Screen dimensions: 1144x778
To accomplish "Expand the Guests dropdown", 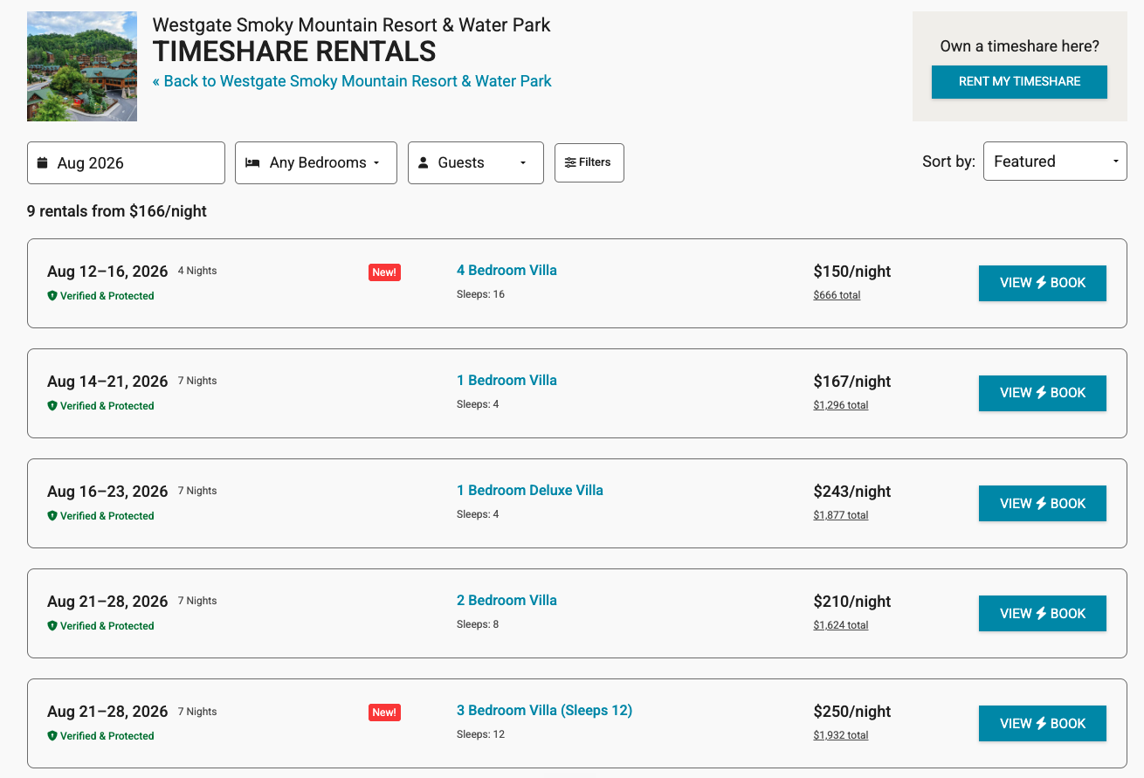I will tap(476, 163).
